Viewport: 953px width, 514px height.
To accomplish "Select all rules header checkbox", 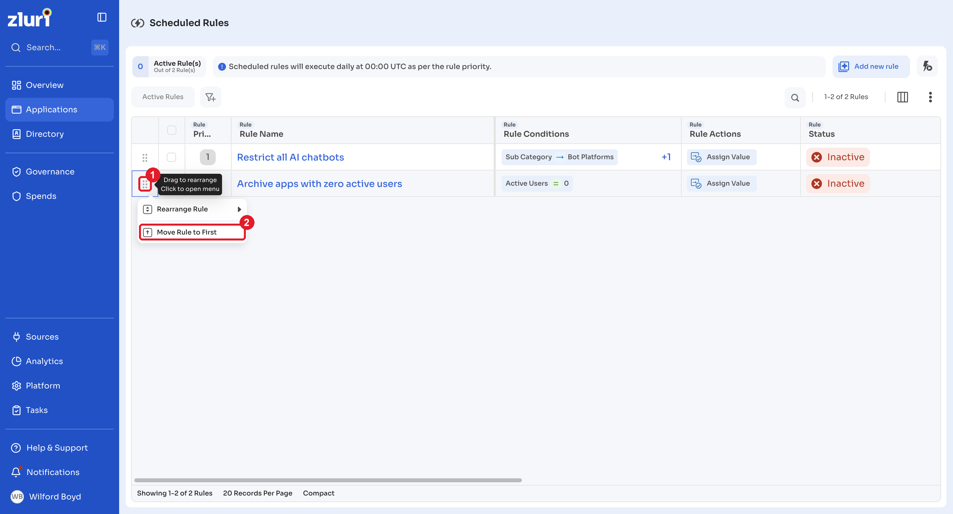I will (x=172, y=130).
